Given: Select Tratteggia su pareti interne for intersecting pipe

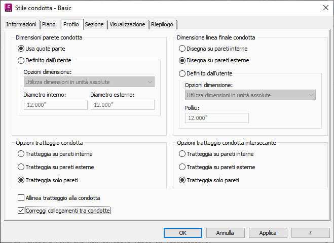Looking at the screenshot, I should pos(182,154).
